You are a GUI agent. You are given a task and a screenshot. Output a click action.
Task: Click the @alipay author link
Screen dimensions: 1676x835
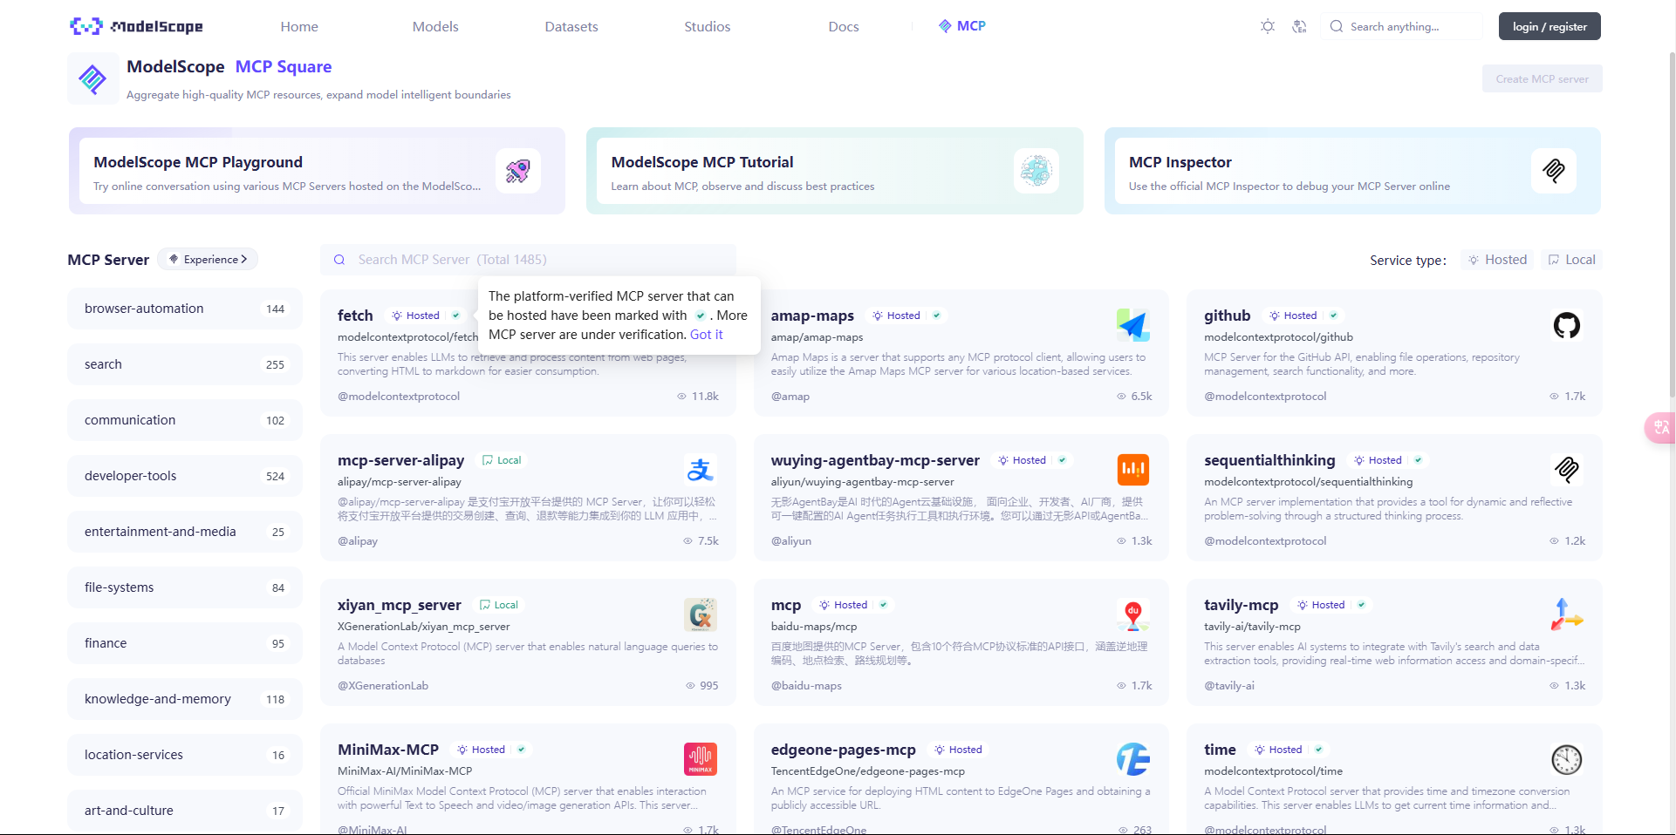[358, 541]
